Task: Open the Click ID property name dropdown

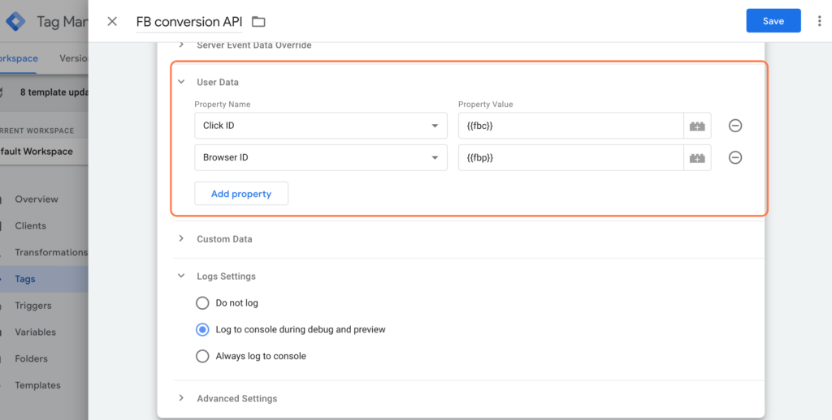Action: pos(320,126)
